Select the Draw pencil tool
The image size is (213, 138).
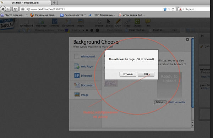pyautogui.click(x=118, y=23)
